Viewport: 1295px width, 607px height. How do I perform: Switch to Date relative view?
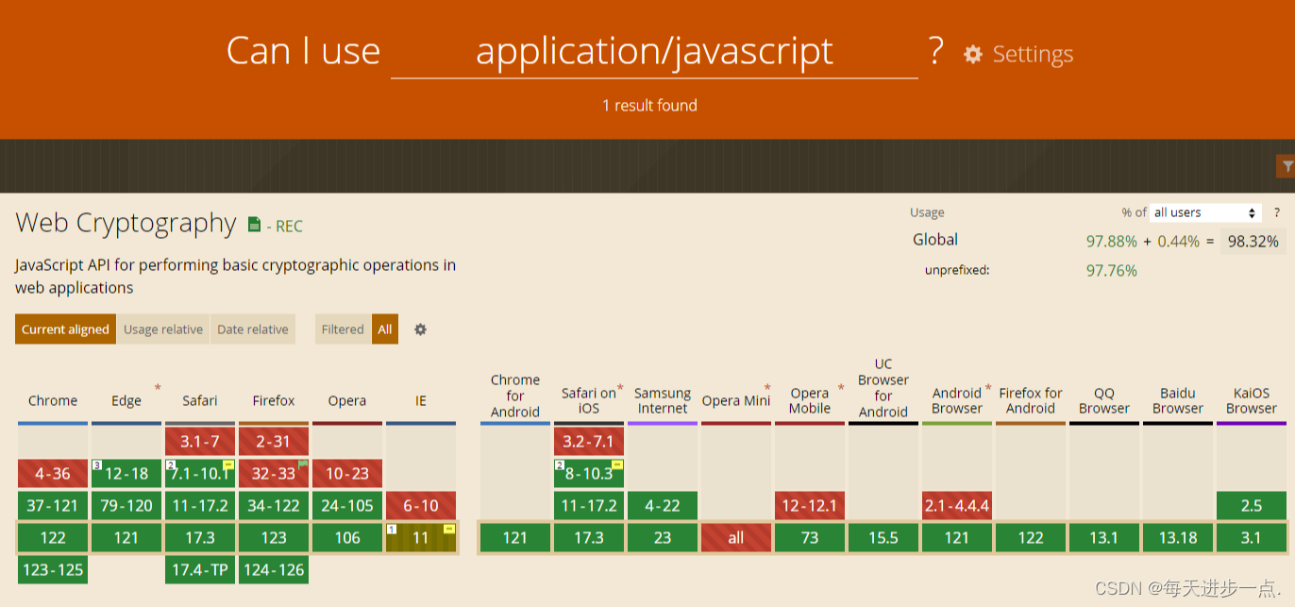[x=253, y=329]
